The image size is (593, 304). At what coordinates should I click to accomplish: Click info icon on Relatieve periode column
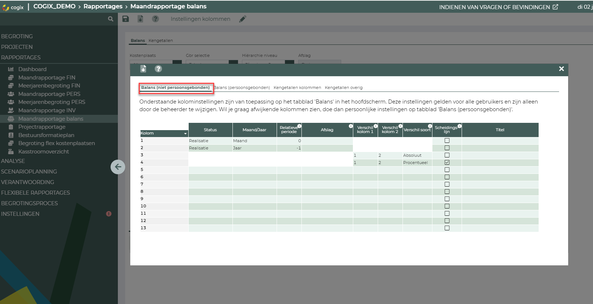click(x=299, y=126)
